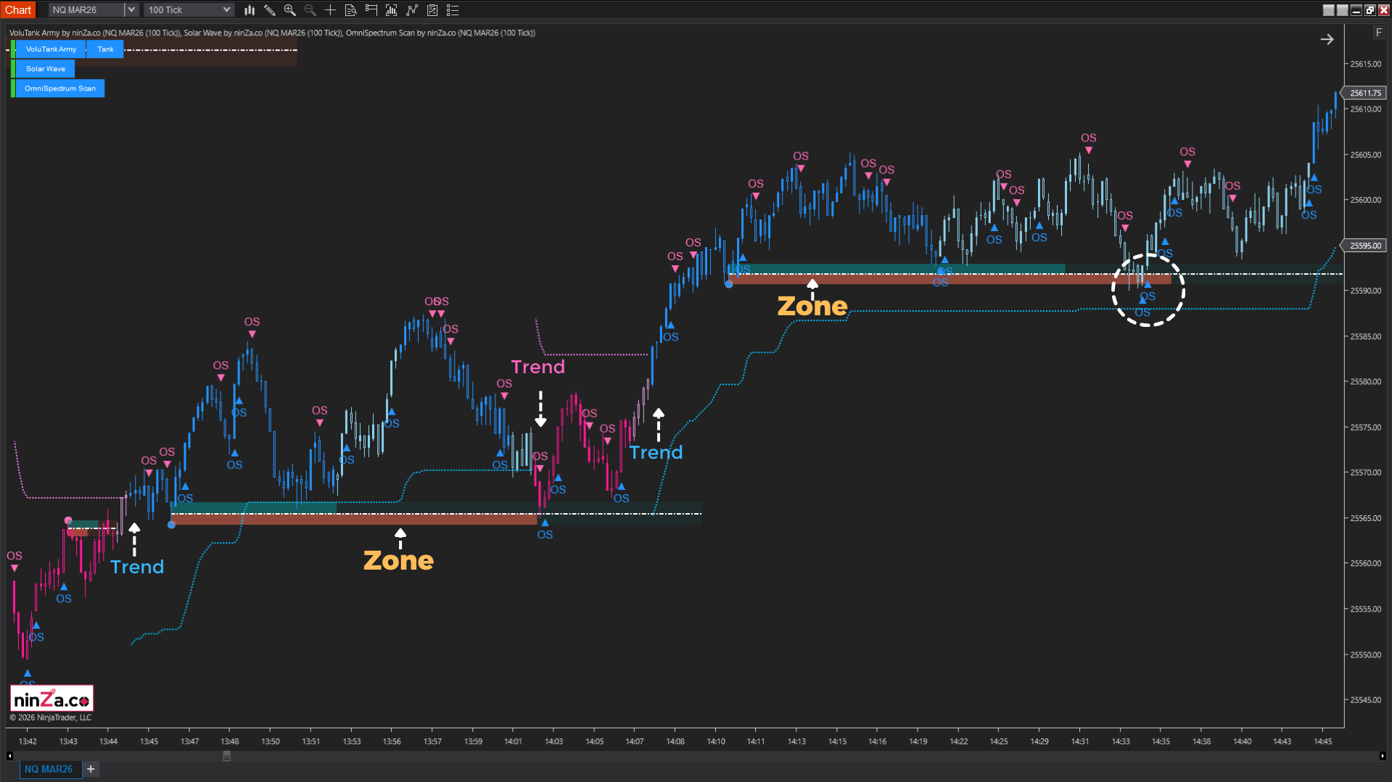Open the Data Box icon
Viewport: 1392px width, 782px height.
[350, 10]
